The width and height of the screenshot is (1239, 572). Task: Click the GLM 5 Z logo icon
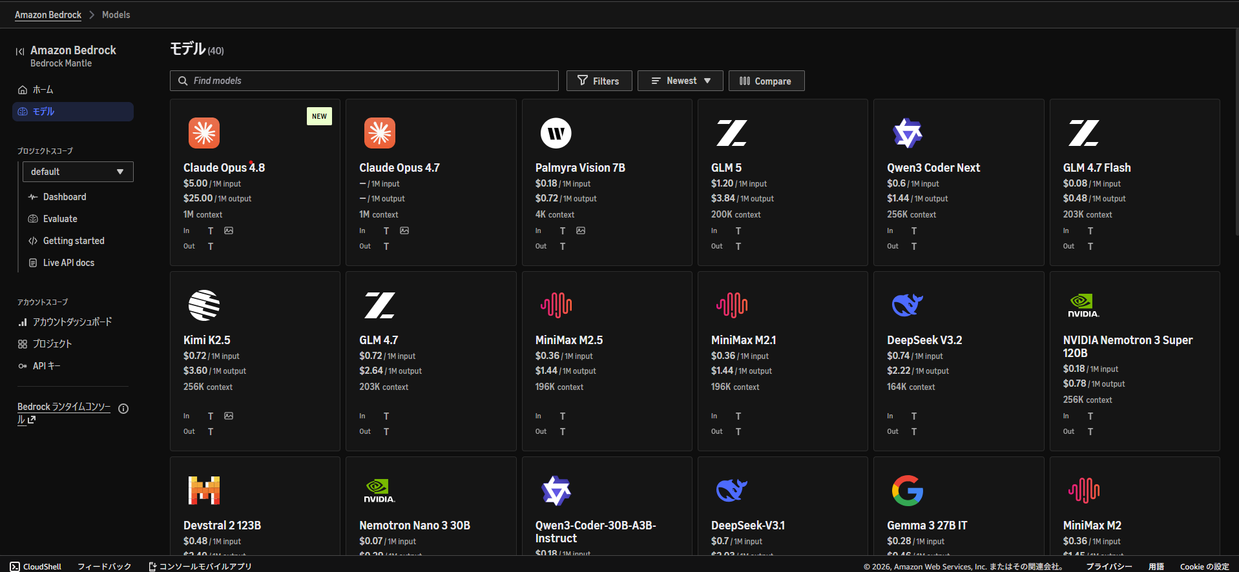732,133
